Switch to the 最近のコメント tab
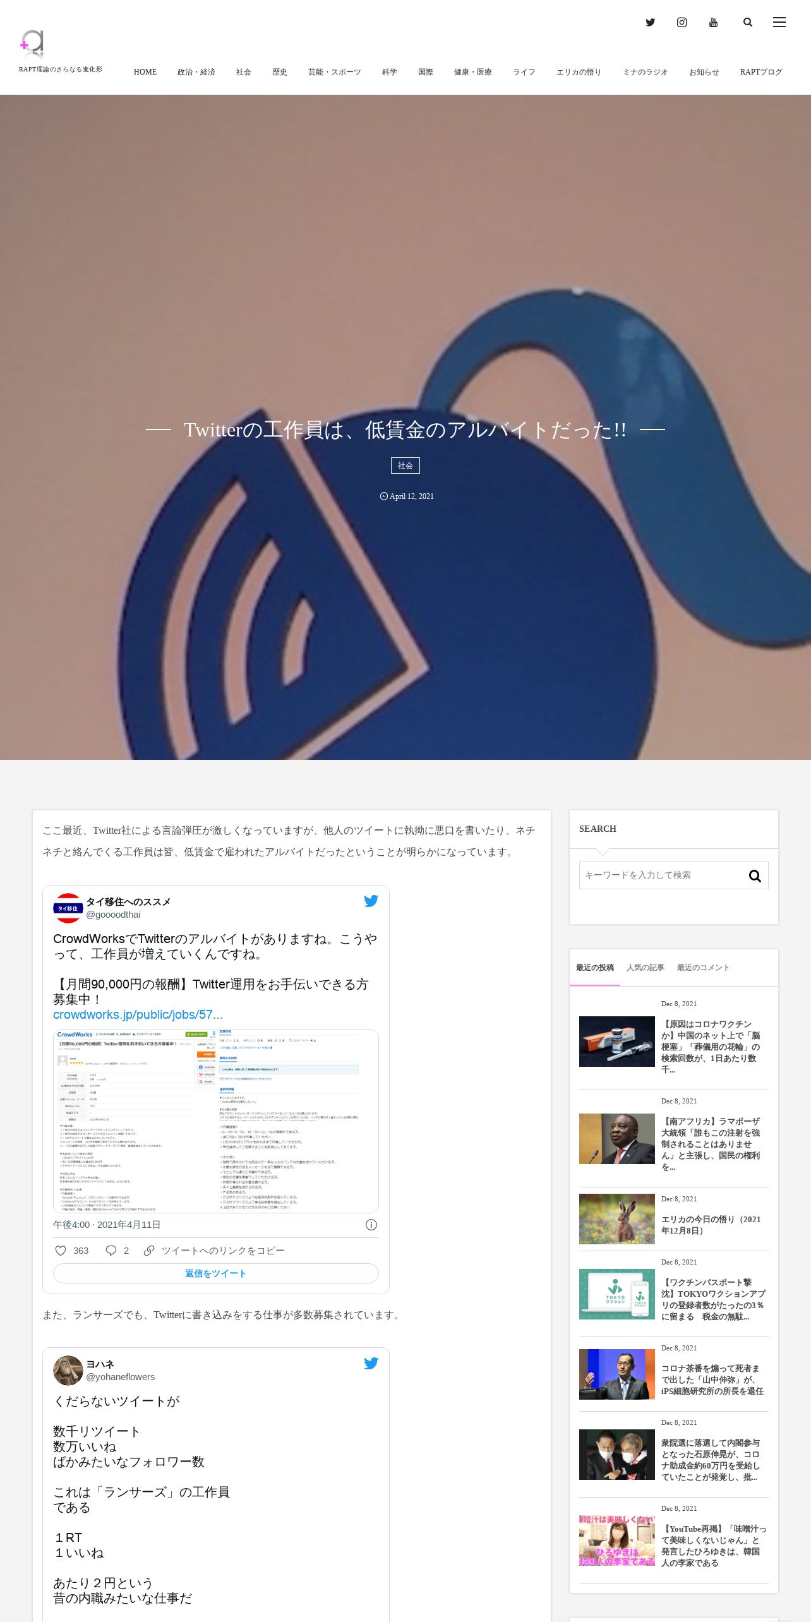Viewport: 811px width, 1622px height. point(703,968)
